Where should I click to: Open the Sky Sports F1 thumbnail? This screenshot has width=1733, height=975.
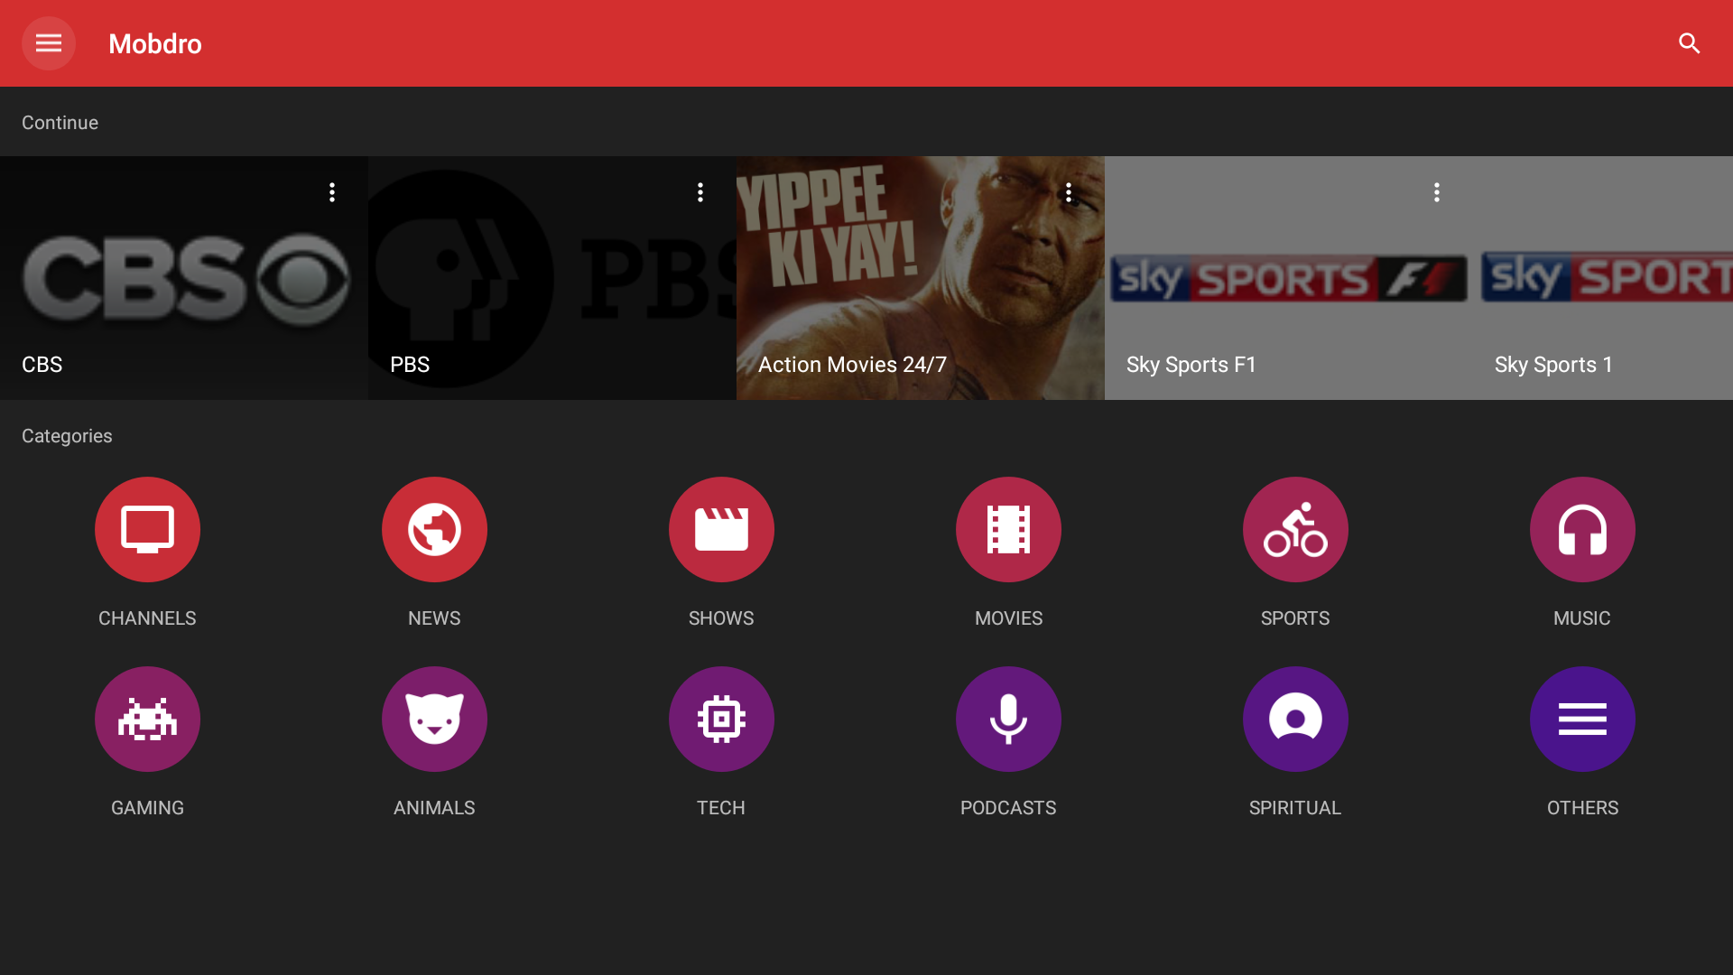click(x=1289, y=278)
